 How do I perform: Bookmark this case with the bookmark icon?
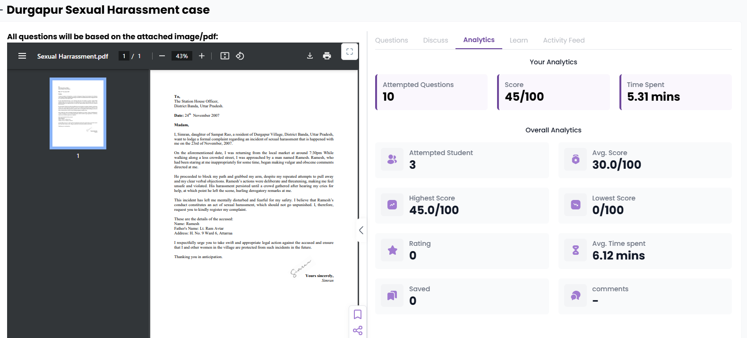(358, 314)
